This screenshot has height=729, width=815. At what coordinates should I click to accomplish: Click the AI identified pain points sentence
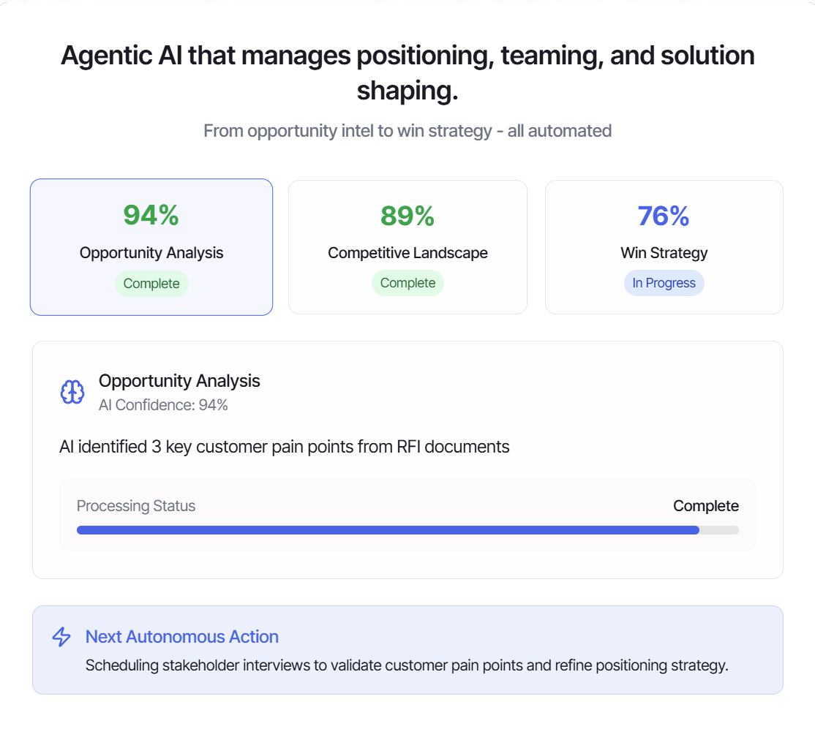tap(285, 447)
